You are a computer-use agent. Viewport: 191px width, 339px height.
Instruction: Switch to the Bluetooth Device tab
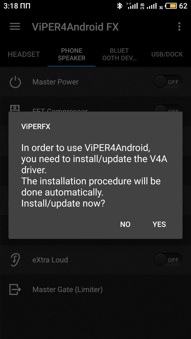[119, 54]
